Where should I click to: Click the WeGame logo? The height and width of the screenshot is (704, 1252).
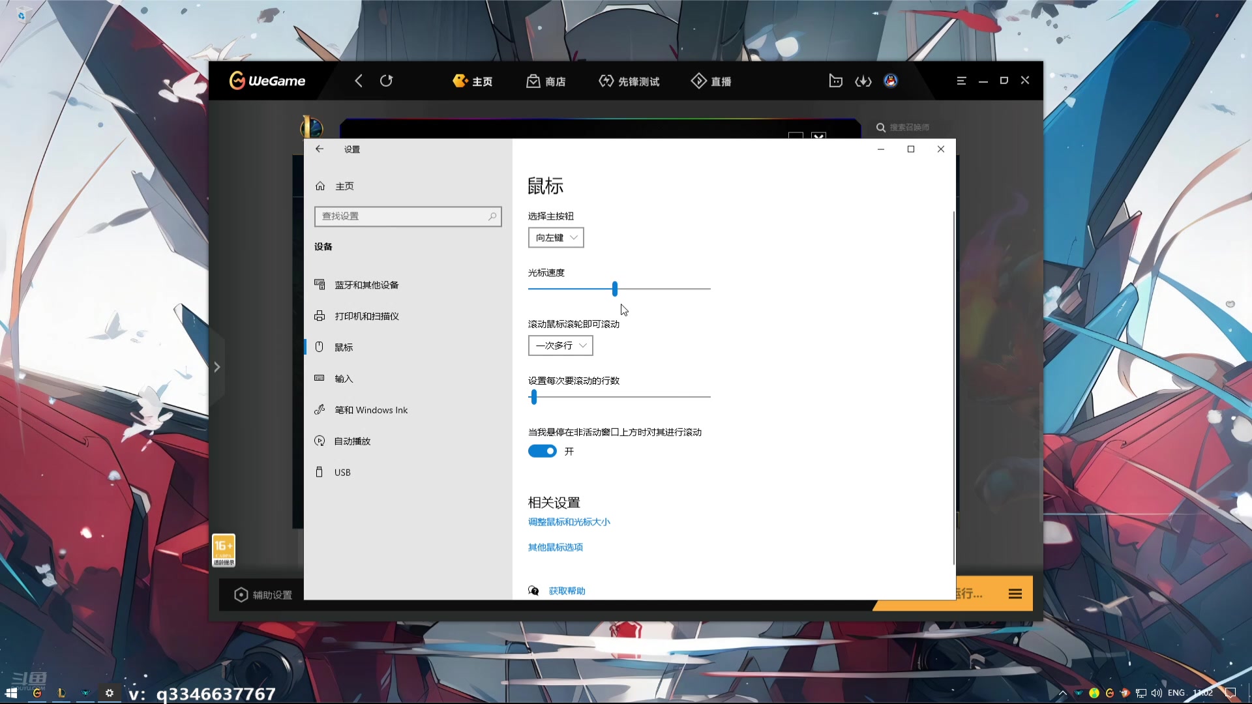267,81
